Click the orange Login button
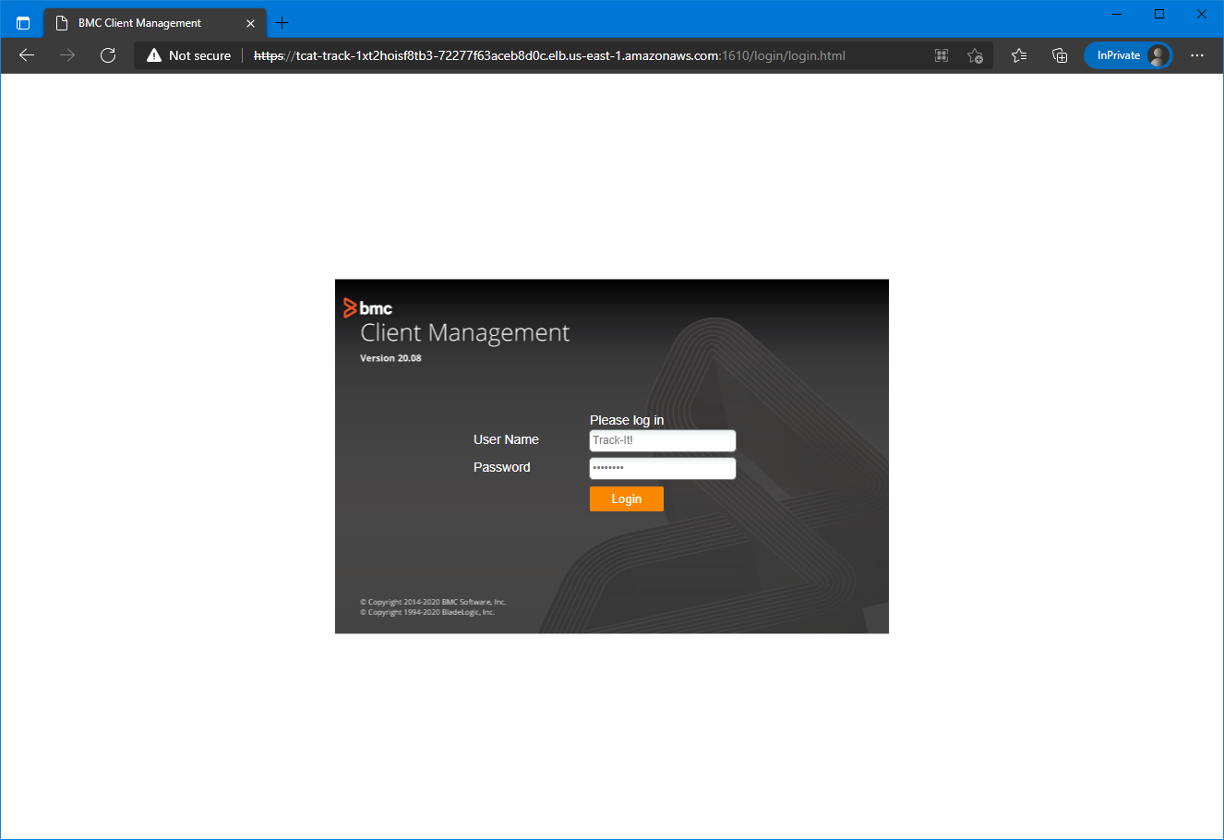The height and width of the screenshot is (840, 1224). coord(626,498)
